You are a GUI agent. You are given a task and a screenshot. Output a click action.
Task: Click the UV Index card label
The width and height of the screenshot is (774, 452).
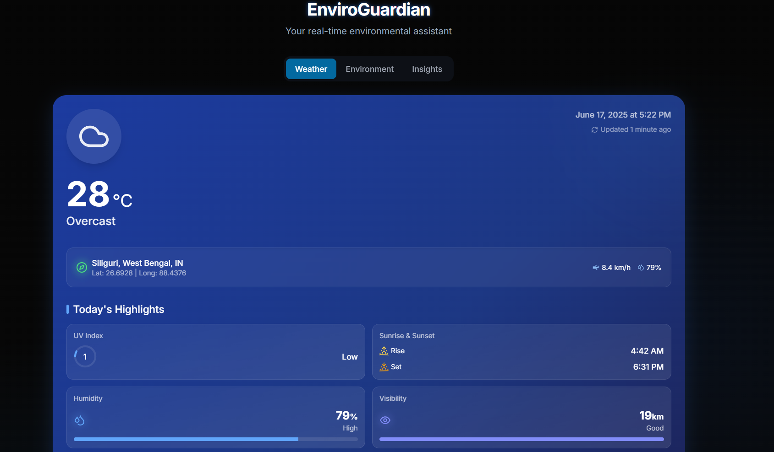pyautogui.click(x=88, y=336)
